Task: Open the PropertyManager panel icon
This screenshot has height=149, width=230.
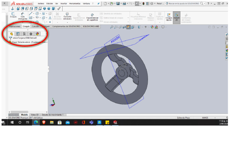Action: click(18, 34)
